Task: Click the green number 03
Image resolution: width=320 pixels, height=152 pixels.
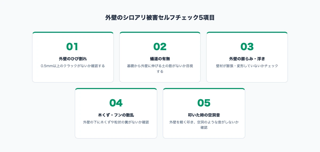Action: [247, 47]
